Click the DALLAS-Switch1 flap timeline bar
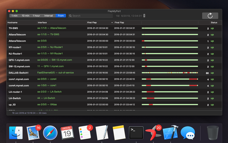Viewport: 228px width, 143px height. pyautogui.click(x=170, y=73)
